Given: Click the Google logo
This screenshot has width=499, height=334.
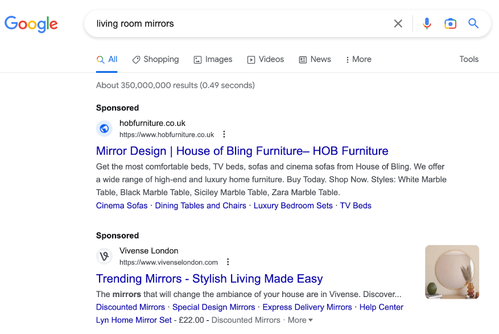Looking at the screenshot, I should click(31, 24).
